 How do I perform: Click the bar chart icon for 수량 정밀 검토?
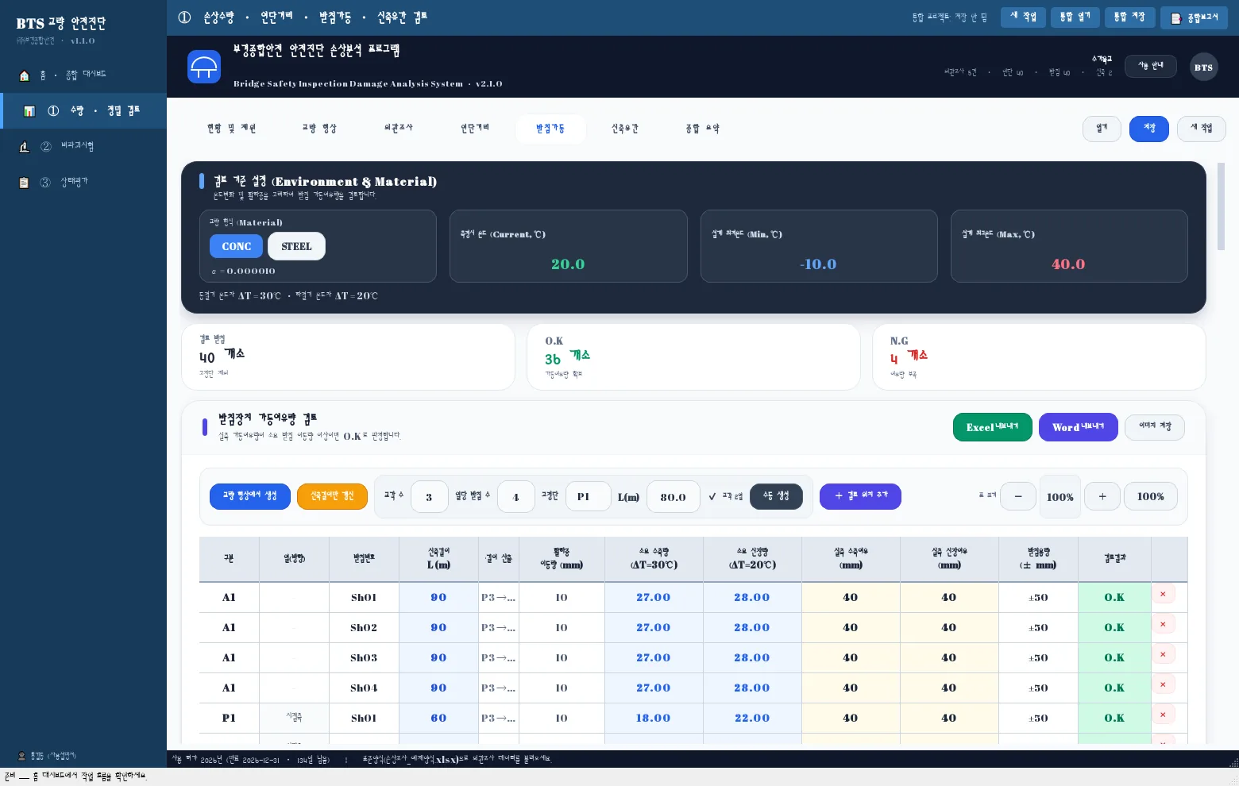tap(29, 111)
